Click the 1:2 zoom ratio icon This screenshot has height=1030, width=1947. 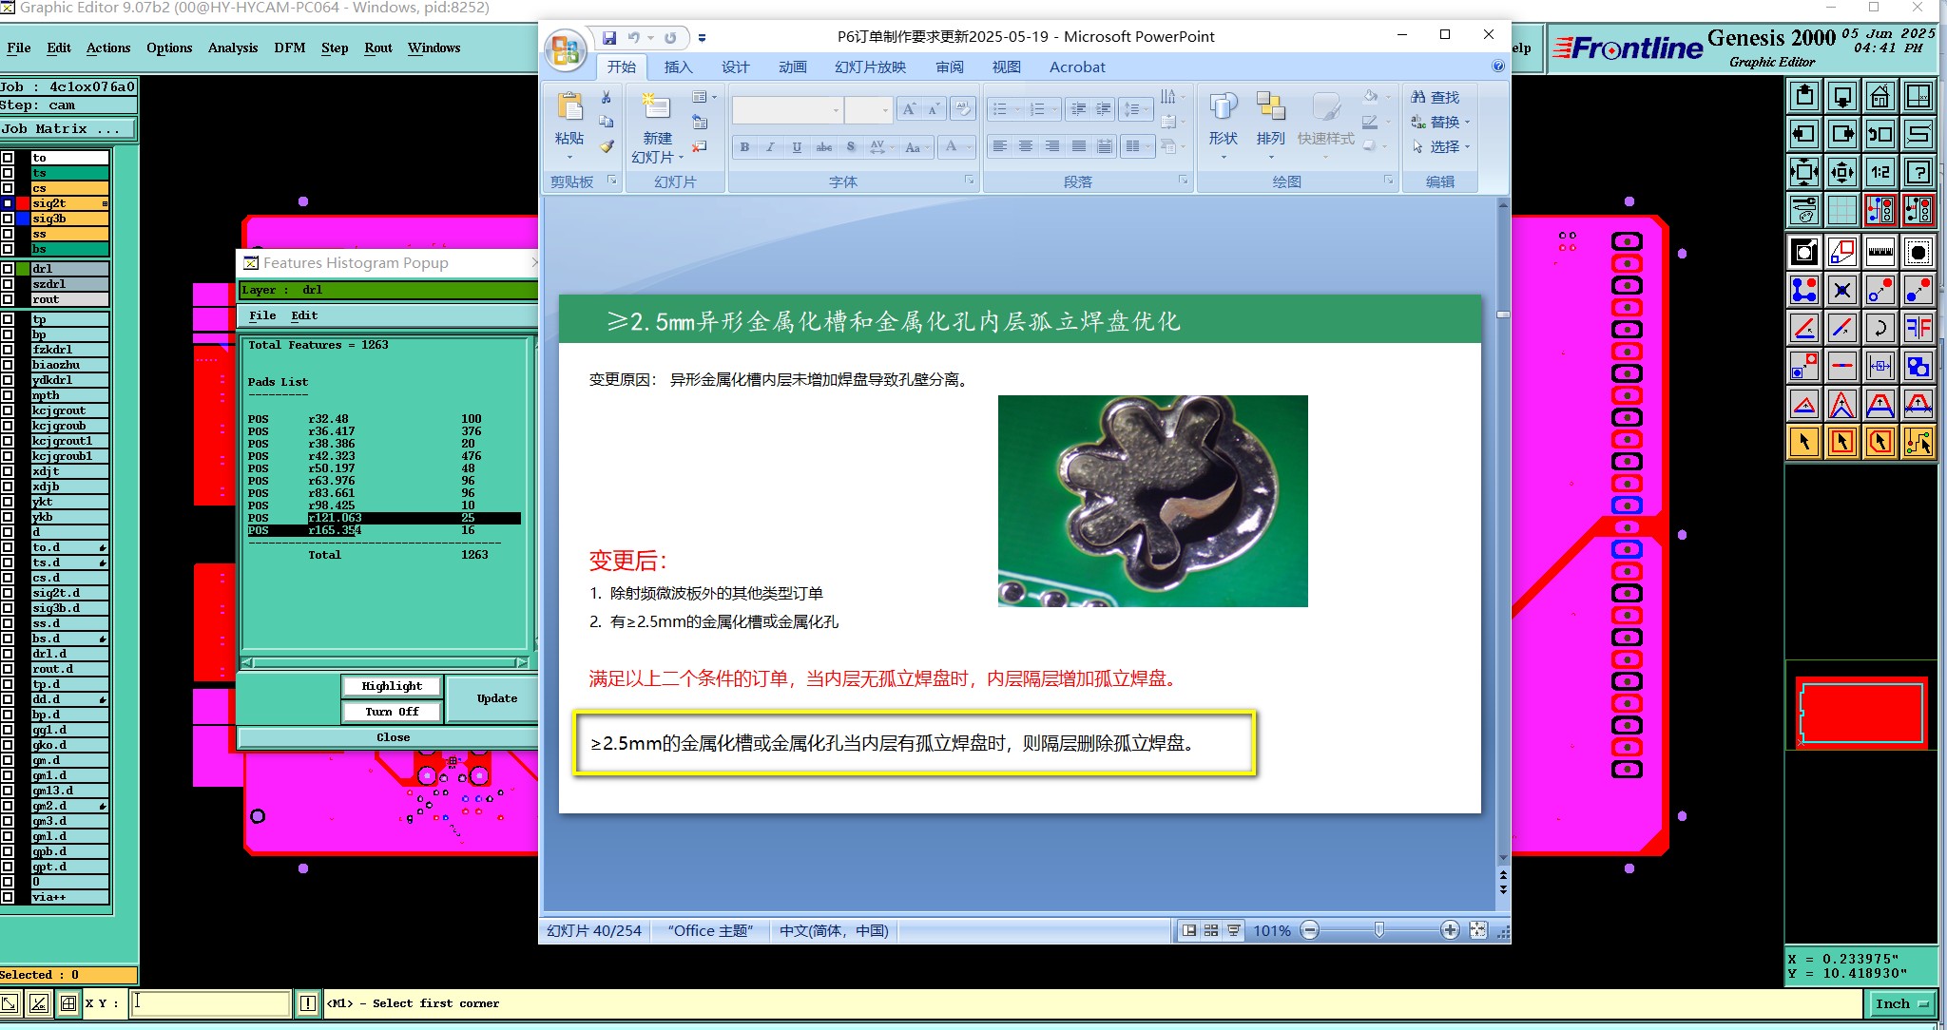pyautogui.click(x=1880, y=172)
